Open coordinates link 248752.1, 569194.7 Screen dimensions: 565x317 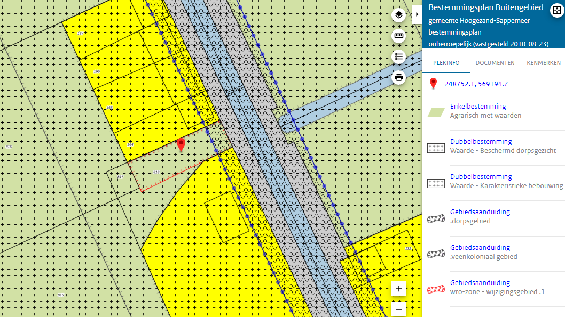pyautogui.click(x=476, y=84)
